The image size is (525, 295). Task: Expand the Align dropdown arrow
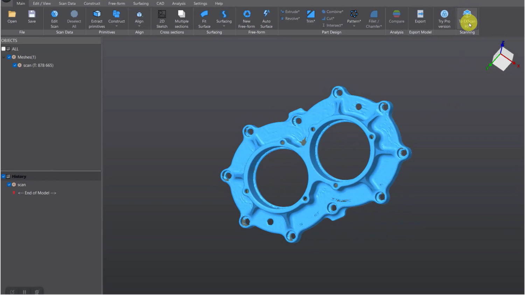pyautogui.click(x=139, y=26)
